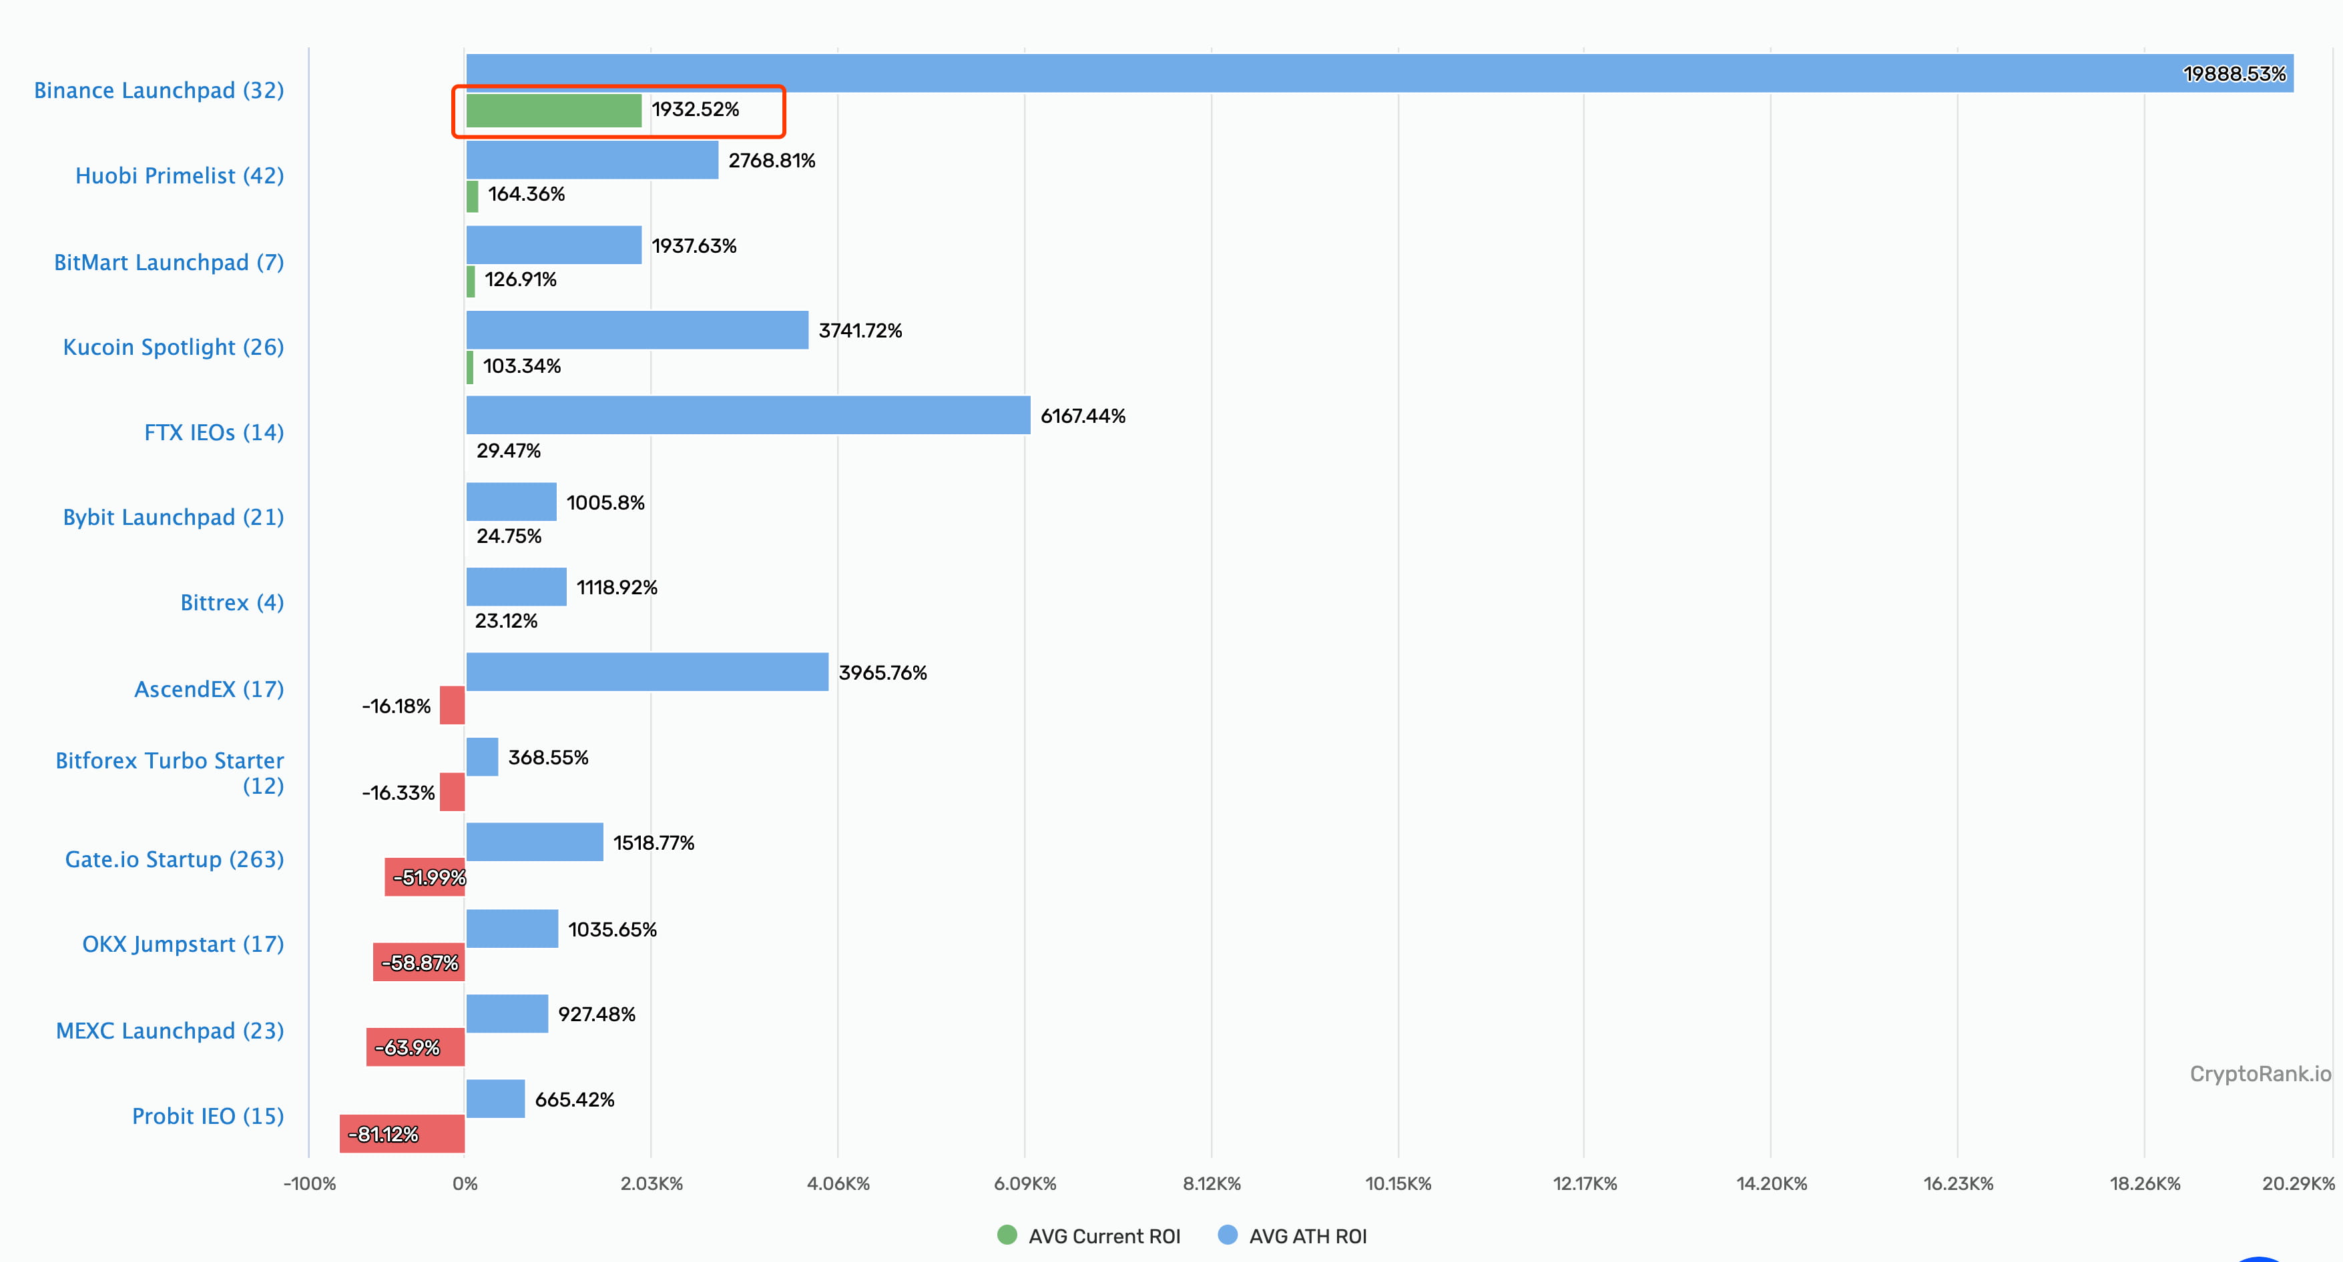Click Bitforex Turbo Starter's blue ATH bar
The width and height of the screenshot is (2343, 1262).
482,757
